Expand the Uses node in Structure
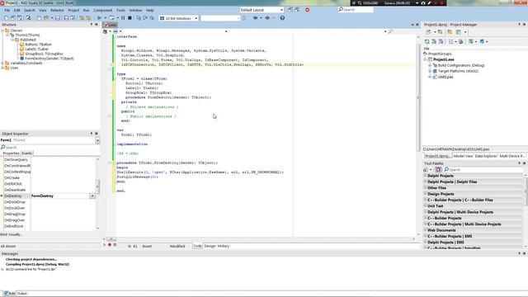Image resolution: width=528 pixels, height=297 pixels. (x=2, y=68)
